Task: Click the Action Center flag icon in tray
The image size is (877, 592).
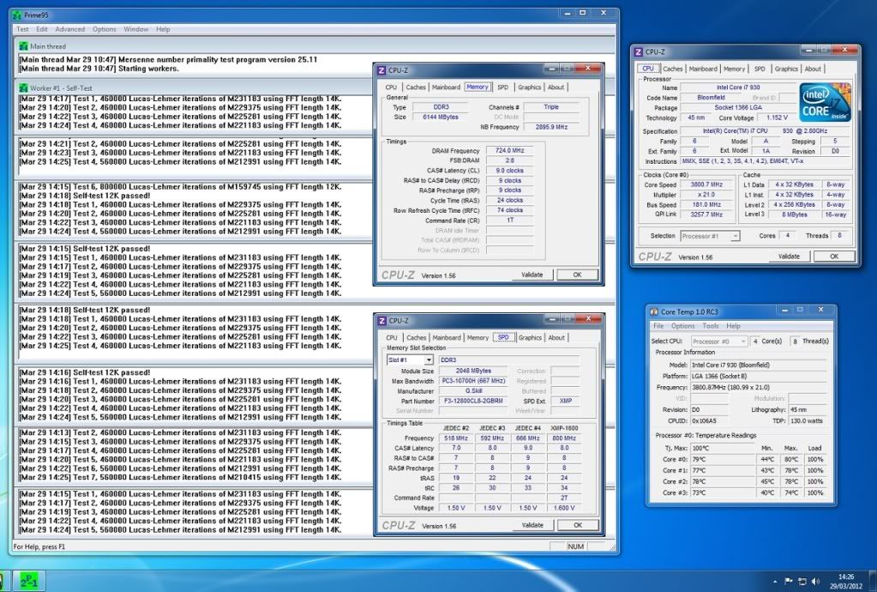Action: [787, 582]
